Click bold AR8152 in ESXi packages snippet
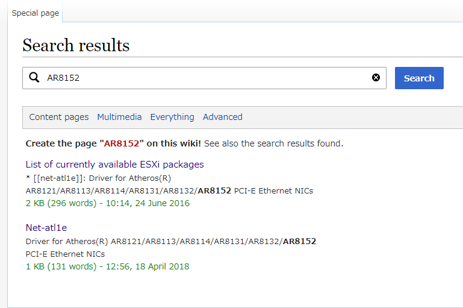463x308 pixels. pyautogui.click(x=214, y=191)
